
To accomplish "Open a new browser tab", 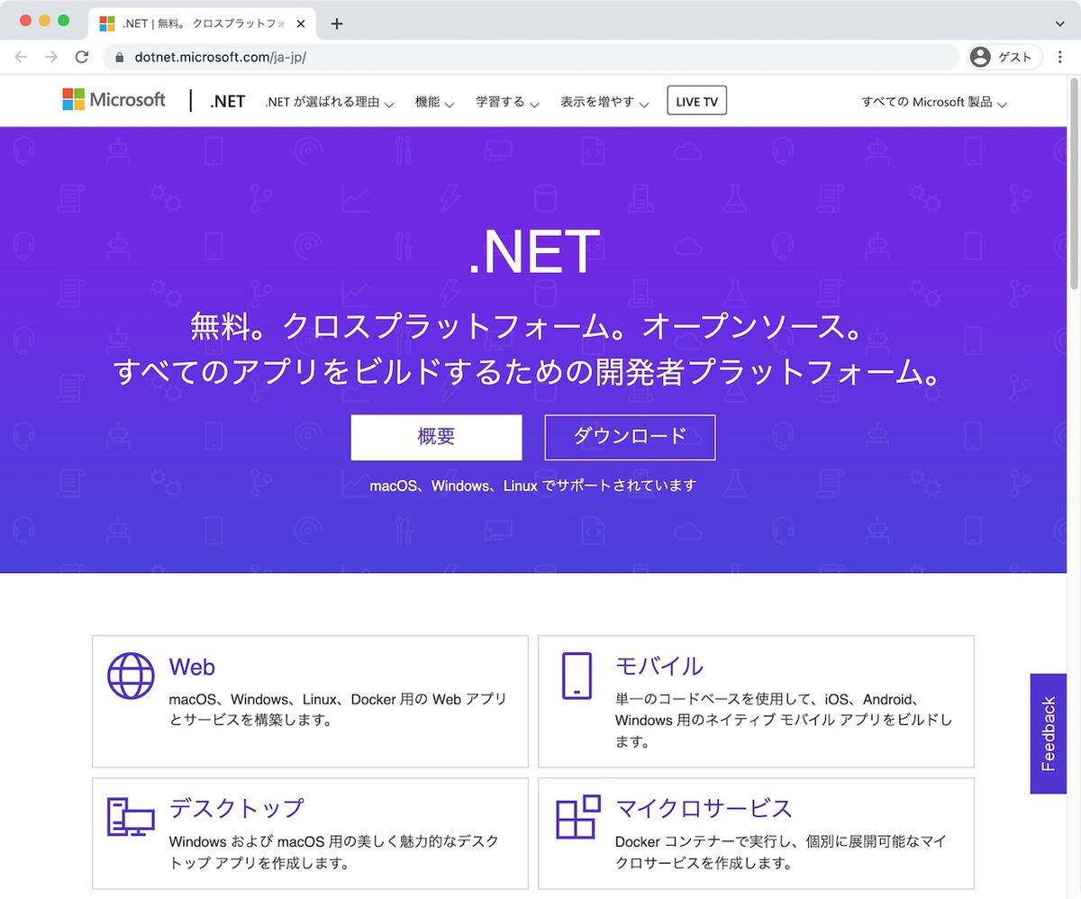I will click(x=337, y=23).
